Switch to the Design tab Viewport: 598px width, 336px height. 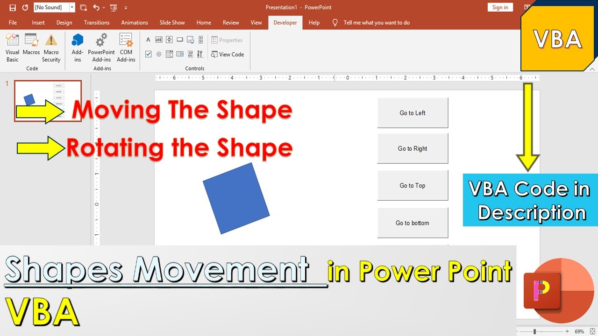pyautogui.click(x=64, y=22)
